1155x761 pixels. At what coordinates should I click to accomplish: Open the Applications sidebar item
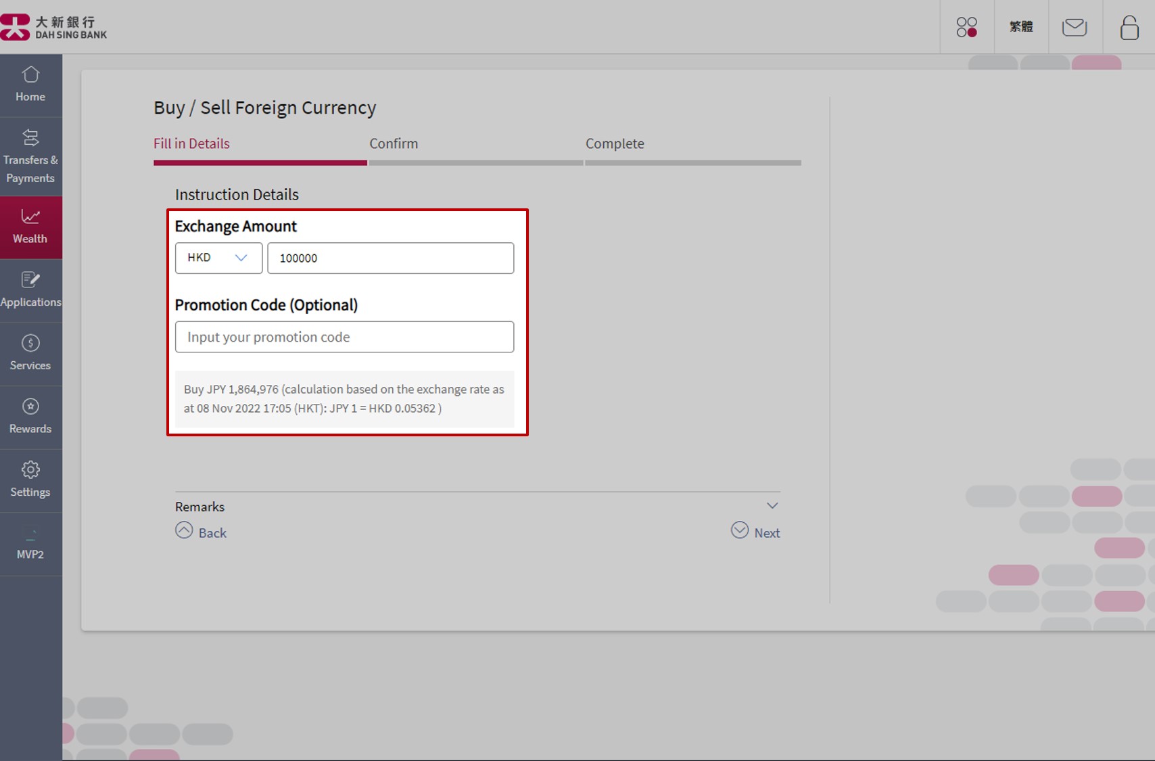pyautogui.click(x=30, y=290)
